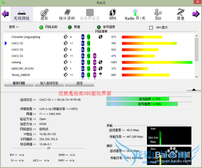Click the subnet mask 255.255.192.0
This screenshot has height=168, width=202.
(48, 139)
